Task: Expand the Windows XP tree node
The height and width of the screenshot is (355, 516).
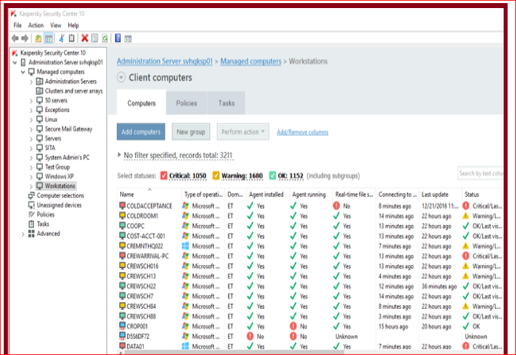Action: (31, 177)
